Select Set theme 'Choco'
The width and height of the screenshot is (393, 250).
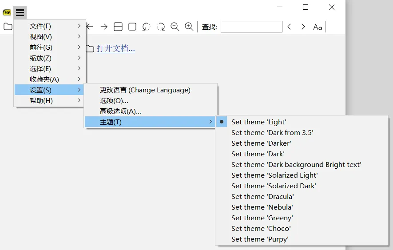click(x=302, y=228)
